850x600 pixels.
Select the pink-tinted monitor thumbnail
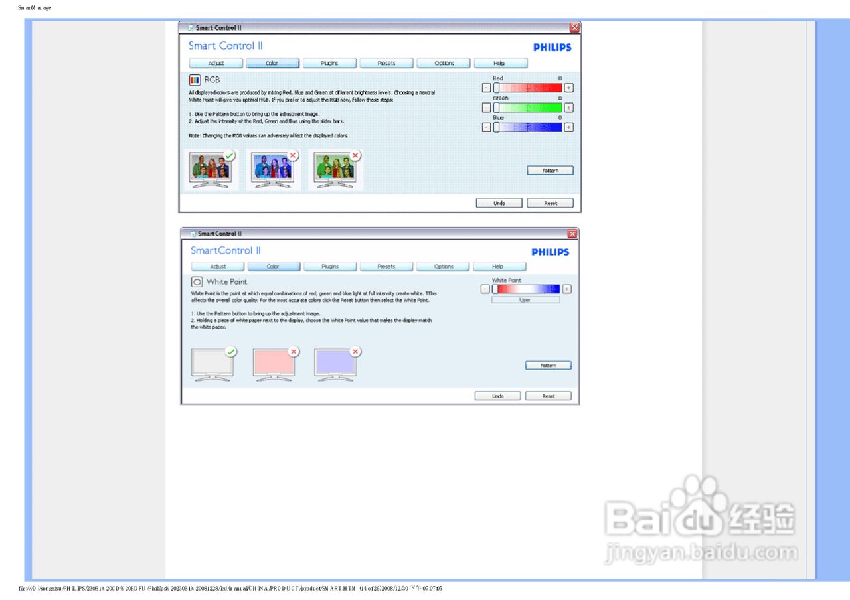coord(275,364)
